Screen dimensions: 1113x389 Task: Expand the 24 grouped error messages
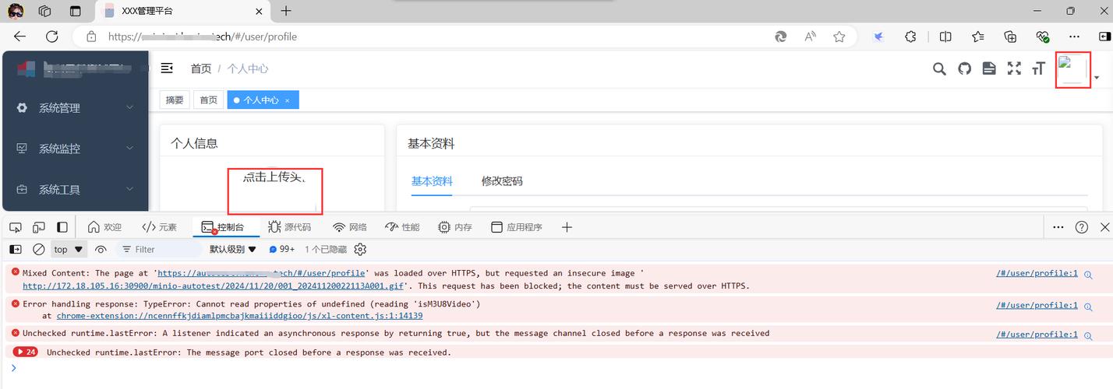[25, 352]
